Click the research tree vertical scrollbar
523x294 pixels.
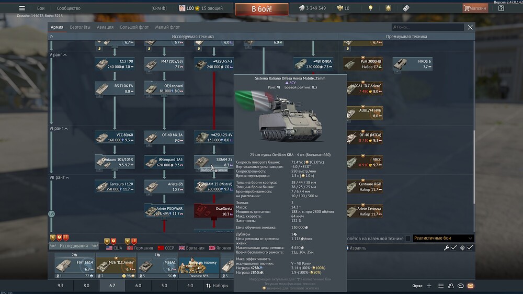coord(474,167)
